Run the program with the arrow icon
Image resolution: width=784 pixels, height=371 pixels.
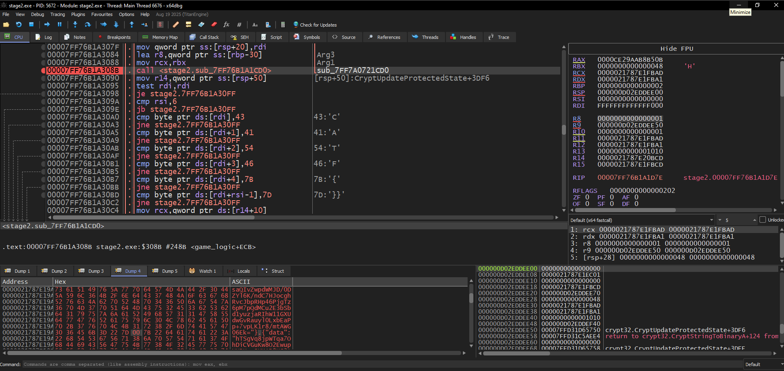tap(47, 25)
